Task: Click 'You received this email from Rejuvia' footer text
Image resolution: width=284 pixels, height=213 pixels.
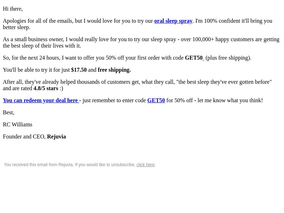Action: [x=39, y=165]
